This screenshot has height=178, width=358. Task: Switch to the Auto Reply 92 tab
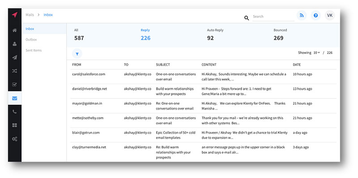[215, 35]
